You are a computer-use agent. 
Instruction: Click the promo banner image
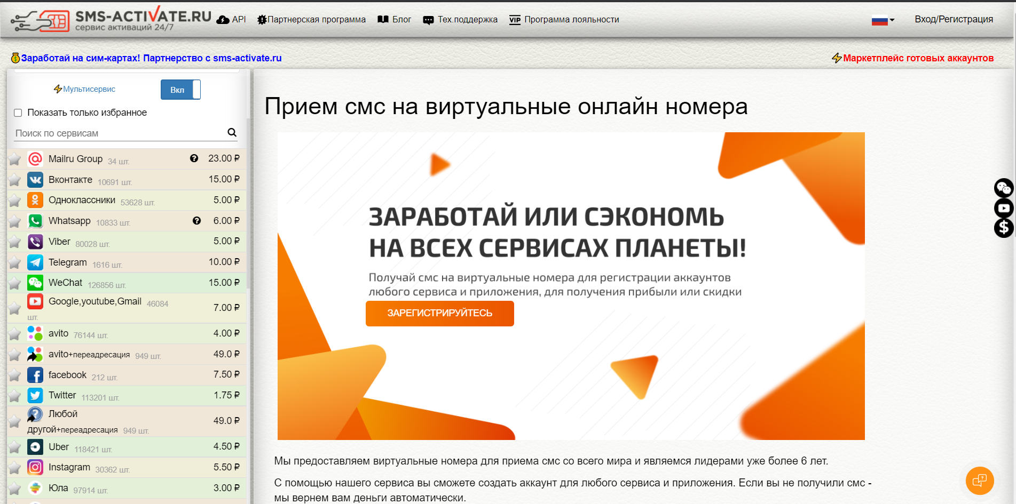click(571, 286)
